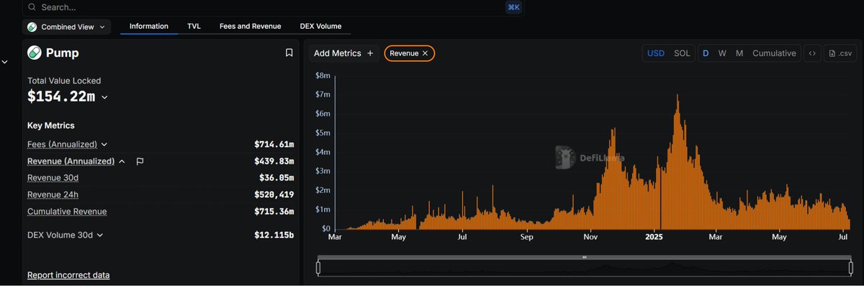
Task: Open the Combined View dropdown
Action: click(x=66, y=27)
